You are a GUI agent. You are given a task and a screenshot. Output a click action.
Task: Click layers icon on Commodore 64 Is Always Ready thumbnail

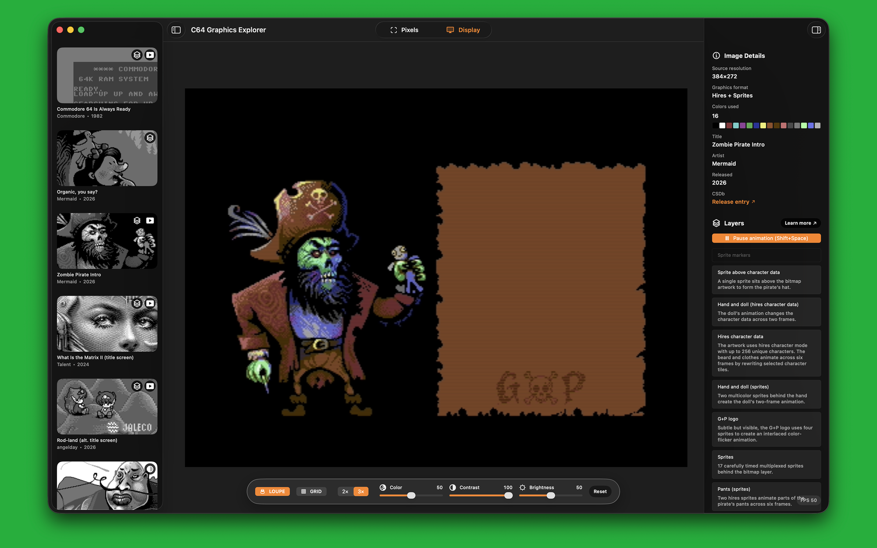point(137,55)
